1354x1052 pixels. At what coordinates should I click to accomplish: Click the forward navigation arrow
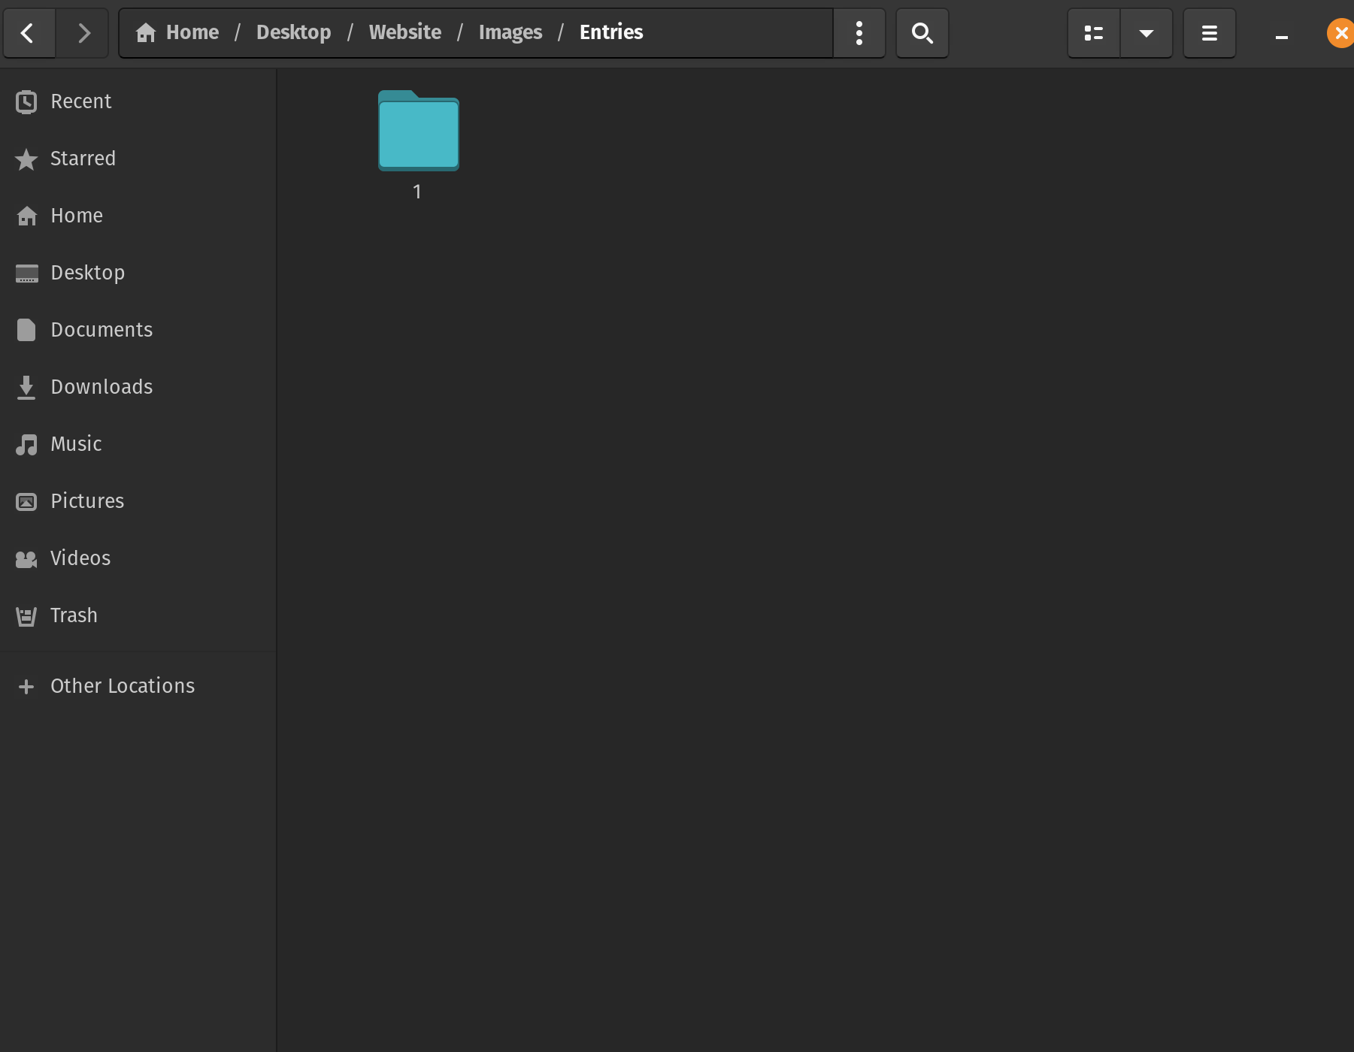pos(83,33)
